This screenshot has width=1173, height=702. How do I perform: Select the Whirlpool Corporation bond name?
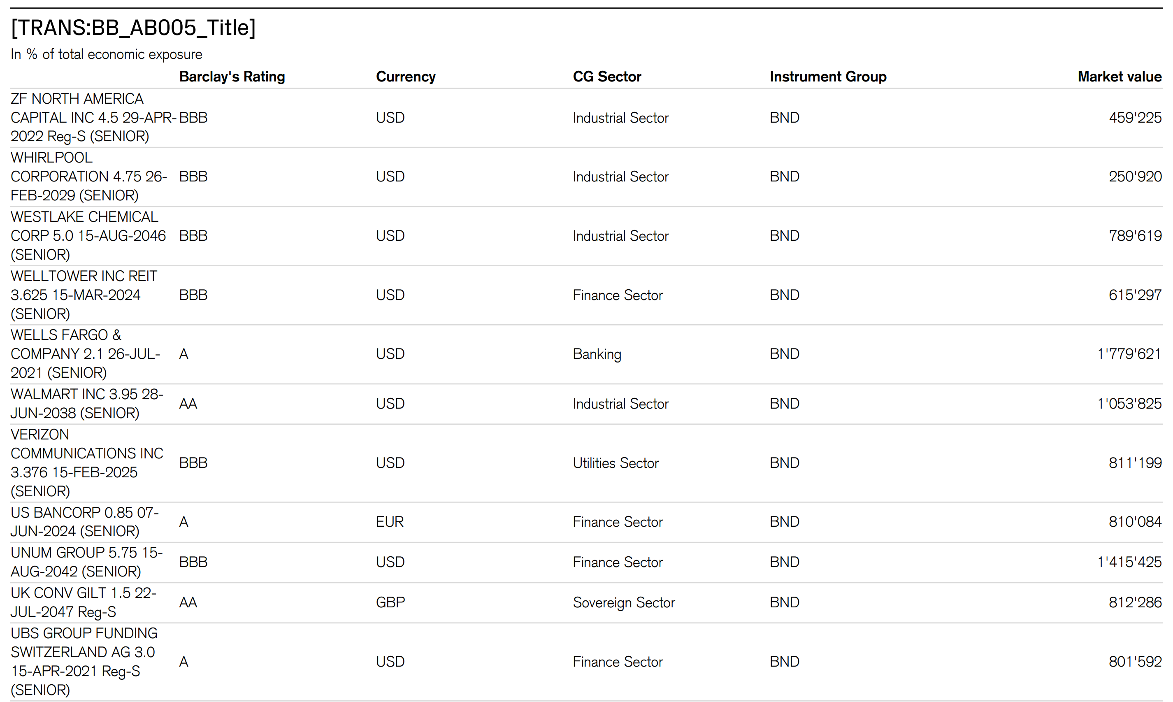click(x=88, y=177)
